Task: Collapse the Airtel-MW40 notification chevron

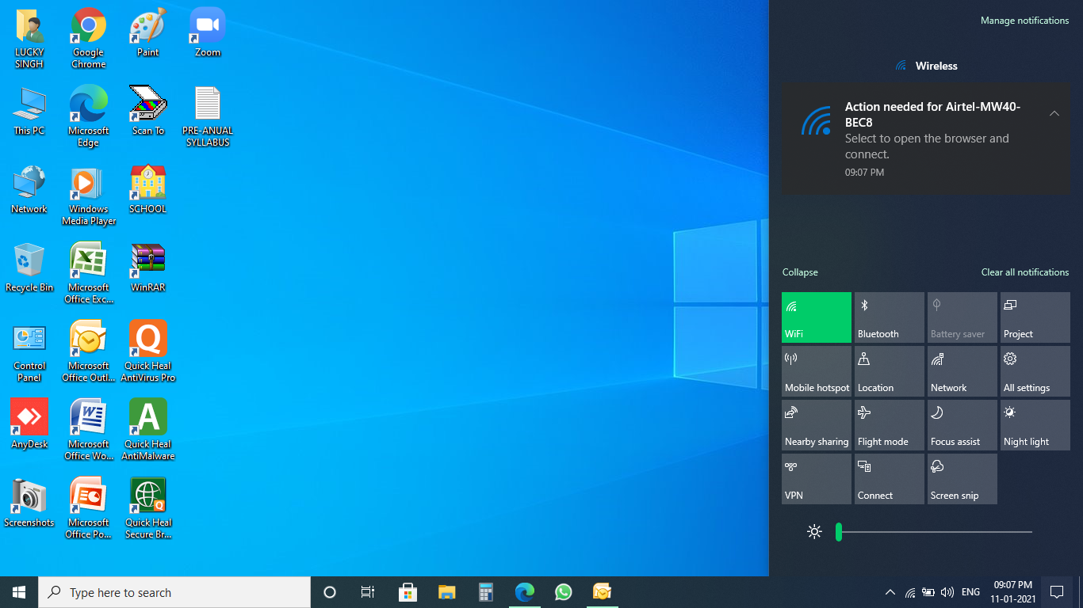Action: coord(1054,113)
